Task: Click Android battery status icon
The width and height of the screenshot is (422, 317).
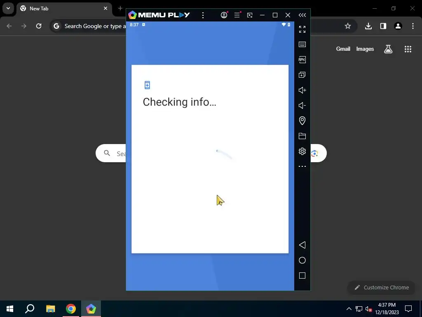Action: click(289, 24)
